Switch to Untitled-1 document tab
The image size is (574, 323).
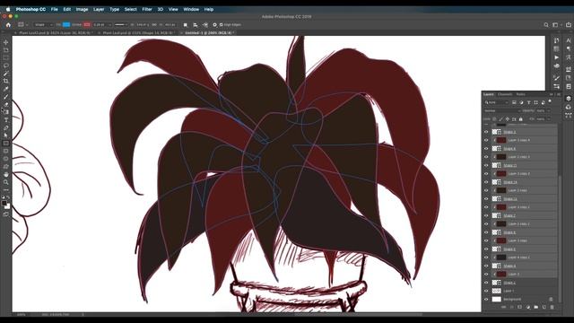[x=208, y=33]
